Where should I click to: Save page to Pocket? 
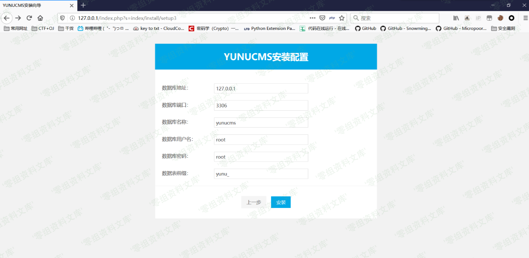coord(322,18)
